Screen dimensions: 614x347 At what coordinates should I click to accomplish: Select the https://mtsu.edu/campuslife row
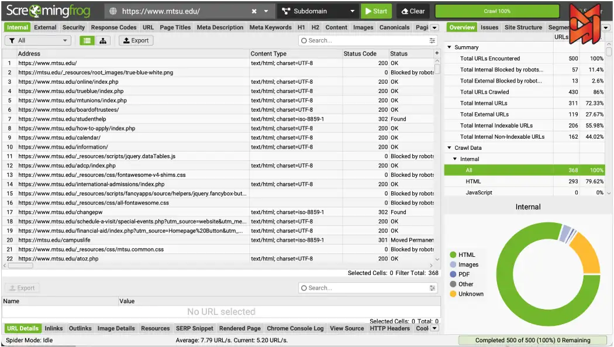pyautogui.click(x=219, y=240)
